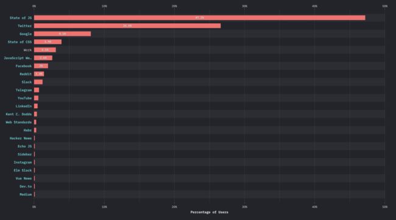Click the "State of JS" row label
This screenshot has height=220, width=396.
click(21, 18)
